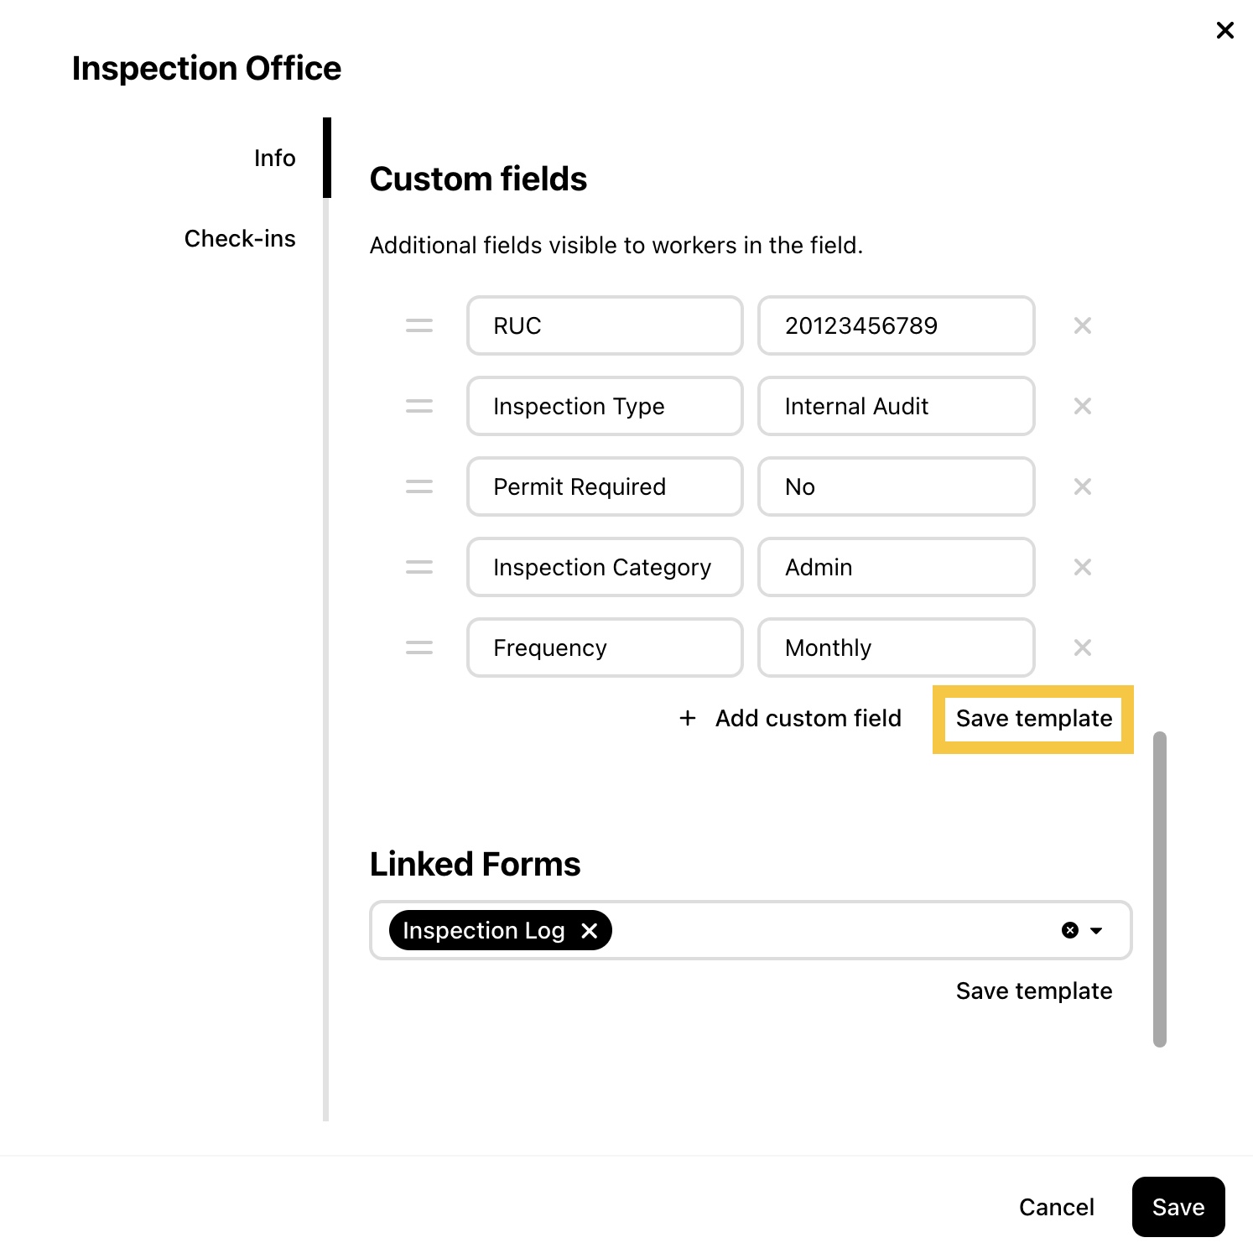Close the Inspection Office dialog

point(1224,30)
